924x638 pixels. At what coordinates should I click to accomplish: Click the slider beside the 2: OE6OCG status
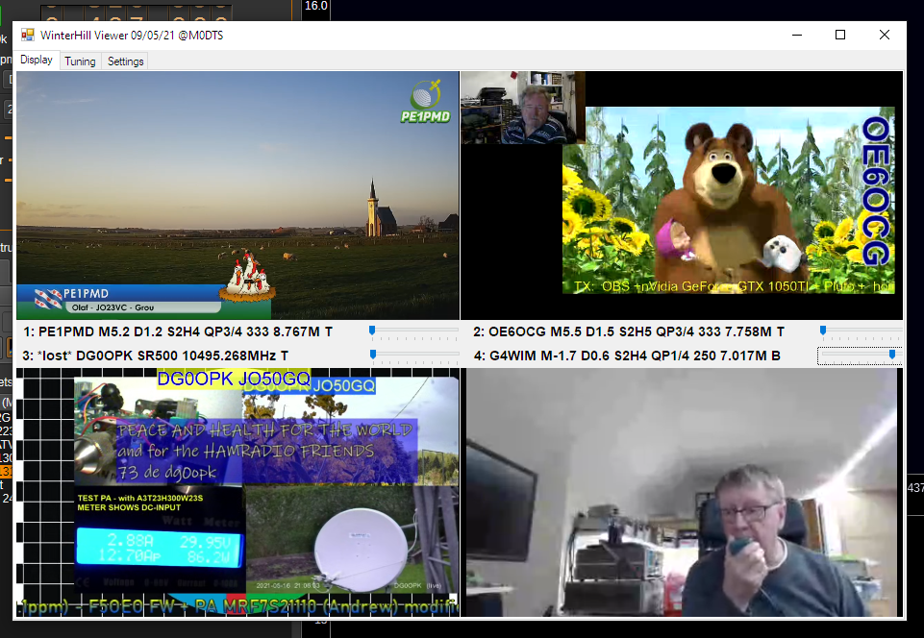pyautogui.click(x=861, y=332)
